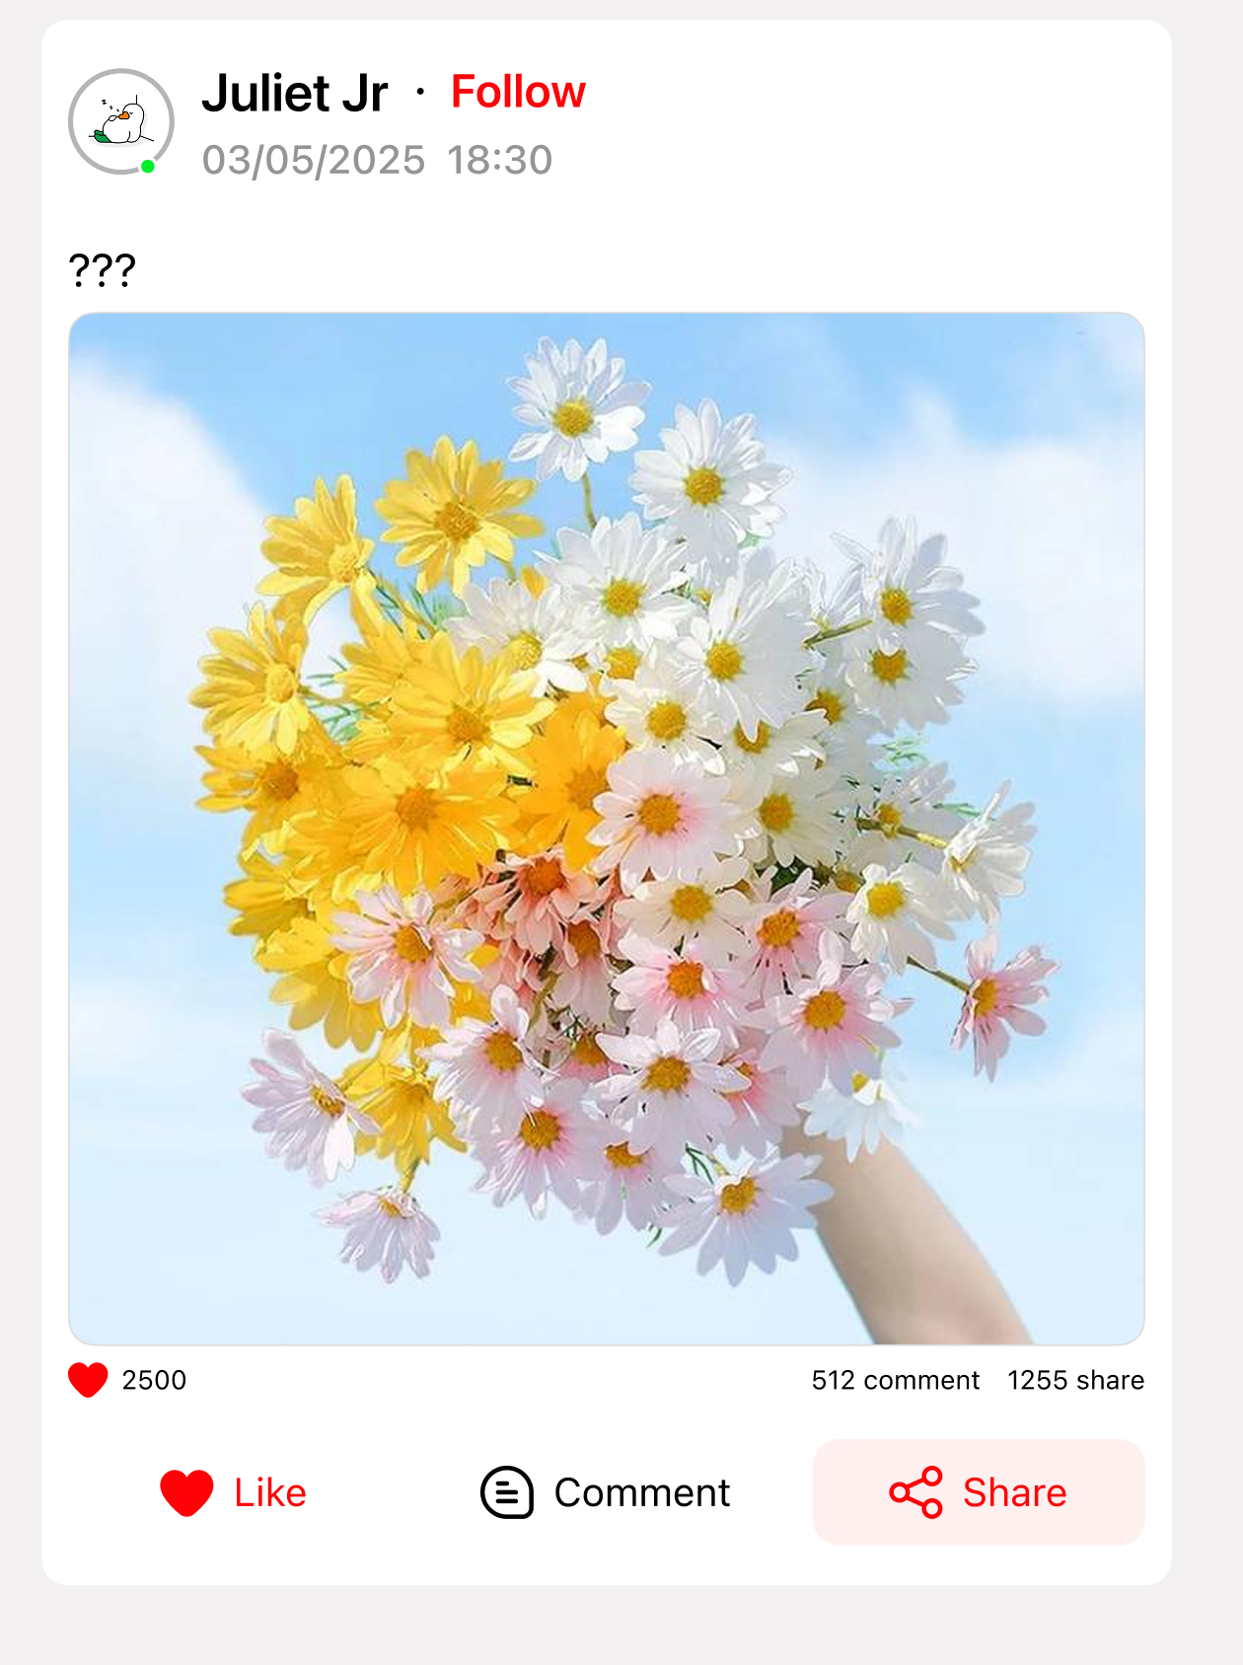The width and height of the screenshot is (1243, 1665).
Task: Select the Share label text
Action: tap(1014, 1492)
